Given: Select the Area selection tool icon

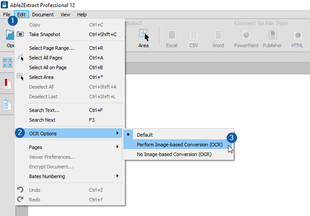Looking at the screenshot, I should [x=144, y=35].
